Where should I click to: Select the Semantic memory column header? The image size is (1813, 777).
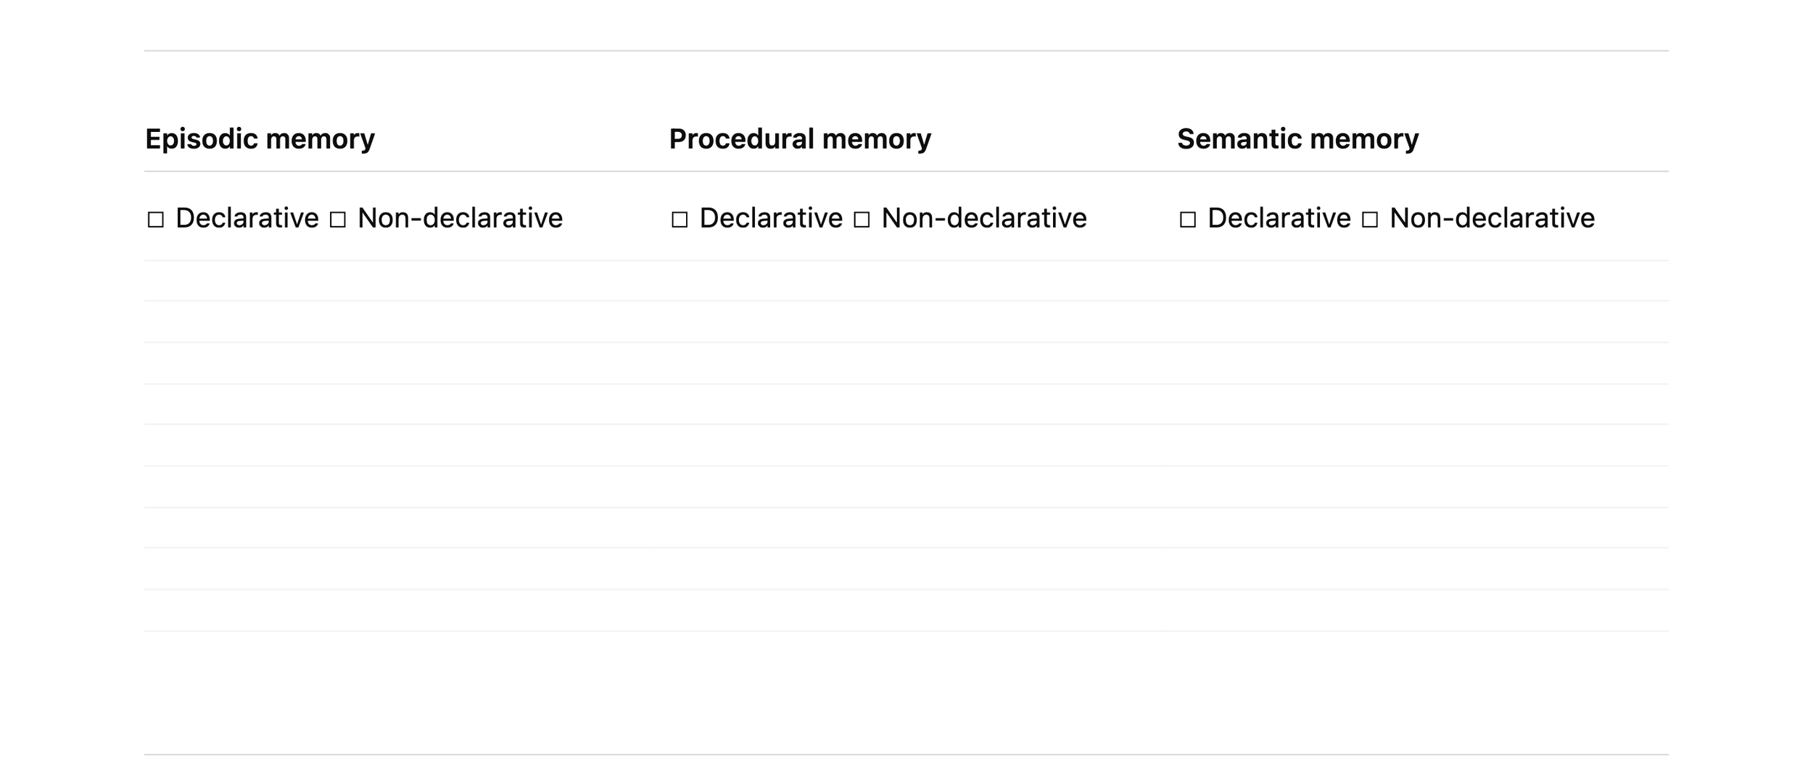[1297, 139]
